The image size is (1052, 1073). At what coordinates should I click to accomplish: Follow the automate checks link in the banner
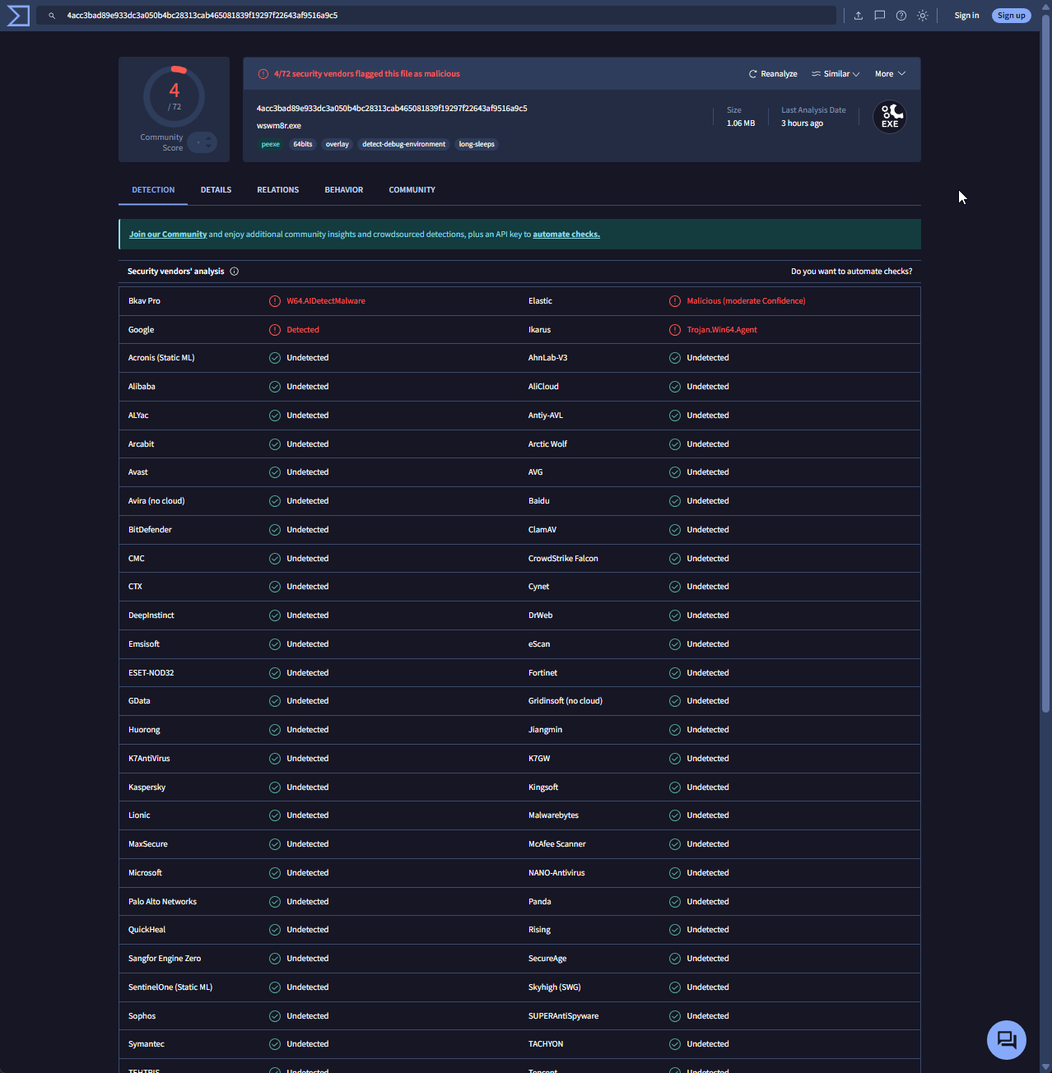(566, 235)
